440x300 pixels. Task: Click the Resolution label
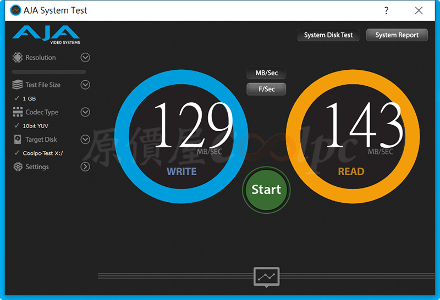(x=41, y=58)
